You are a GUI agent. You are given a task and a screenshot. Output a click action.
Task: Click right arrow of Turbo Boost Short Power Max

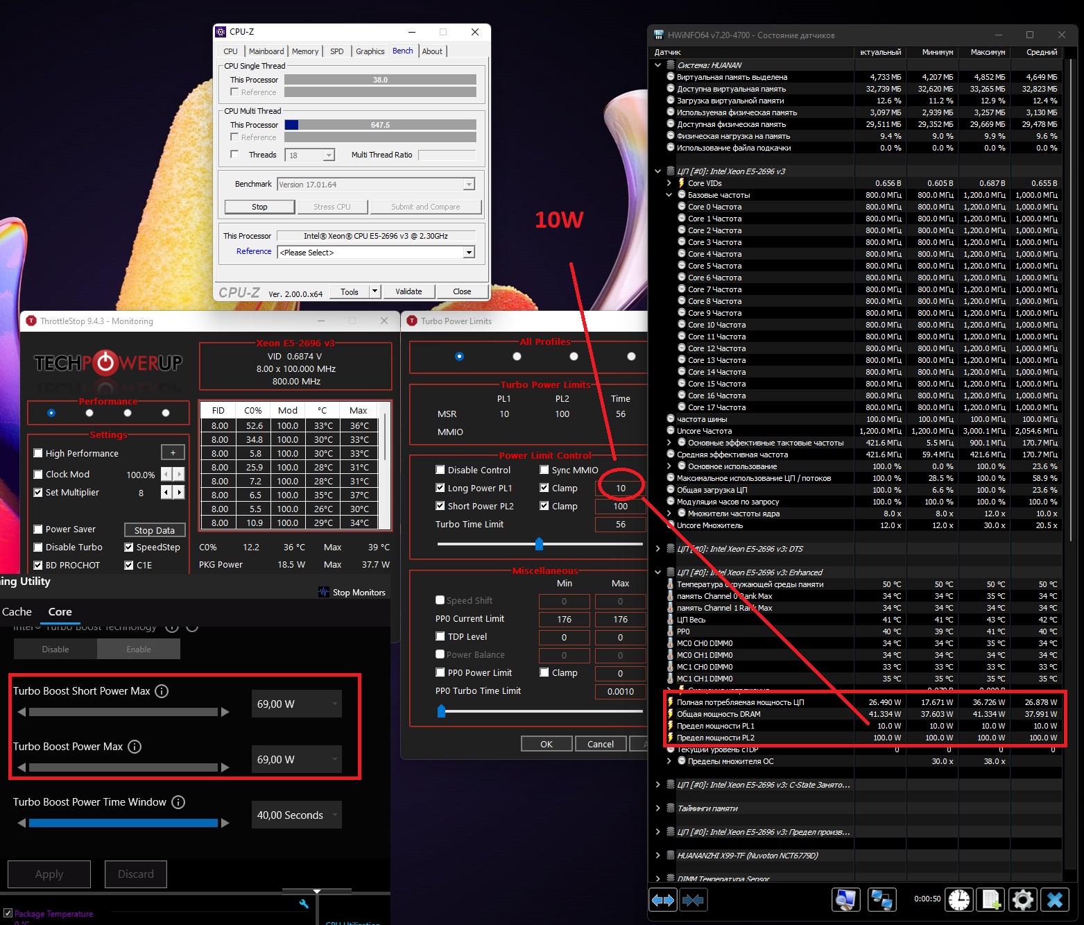[x=225, y=712]
